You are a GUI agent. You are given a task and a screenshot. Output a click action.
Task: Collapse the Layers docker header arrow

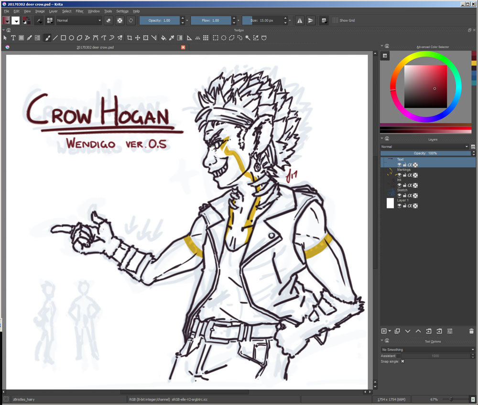(x=382, y=139)
